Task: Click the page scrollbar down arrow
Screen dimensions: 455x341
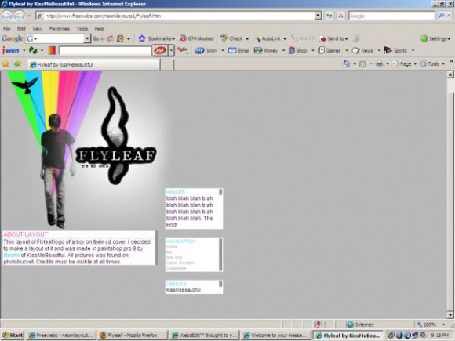Action: tap(450, 314)
